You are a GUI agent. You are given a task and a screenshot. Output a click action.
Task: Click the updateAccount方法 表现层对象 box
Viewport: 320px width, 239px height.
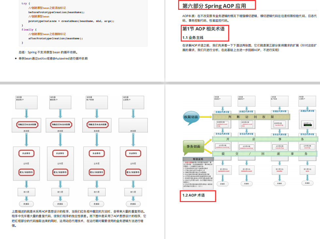click(x=222, y=124)
